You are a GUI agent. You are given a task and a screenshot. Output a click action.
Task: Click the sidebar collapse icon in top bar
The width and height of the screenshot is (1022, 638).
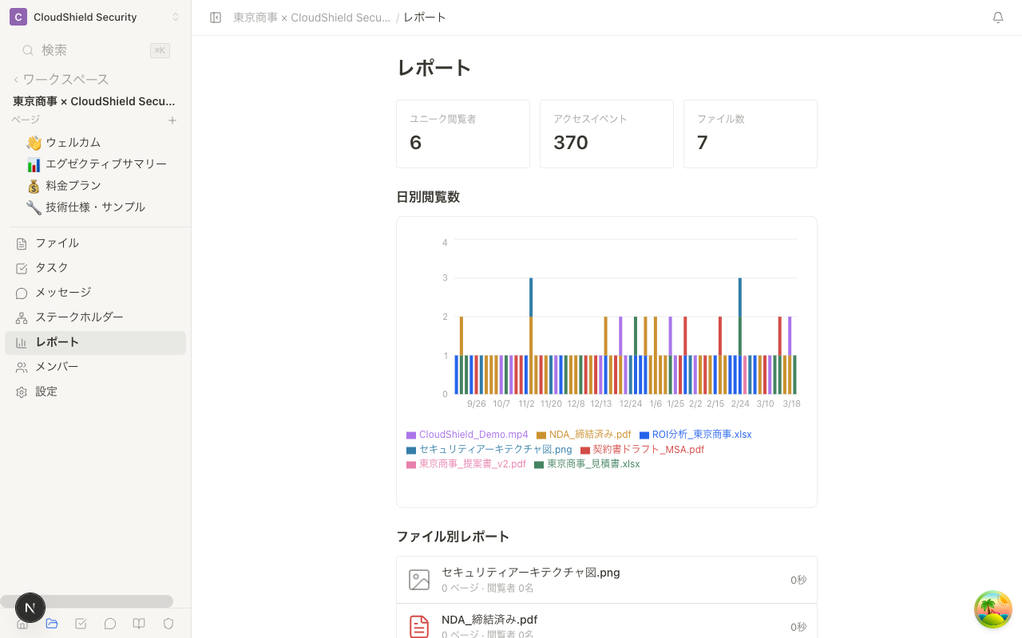215,17
